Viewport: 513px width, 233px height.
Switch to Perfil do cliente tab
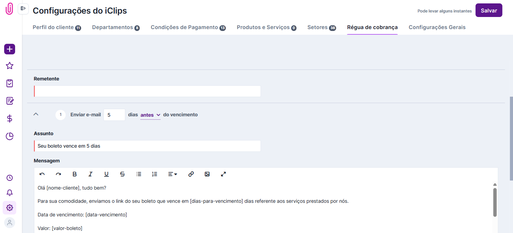point(57,28)
